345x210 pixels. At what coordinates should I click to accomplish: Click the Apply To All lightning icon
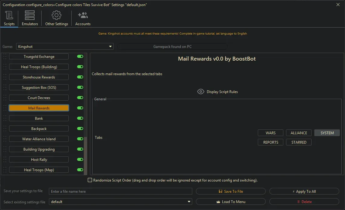[x=294, y=191]
